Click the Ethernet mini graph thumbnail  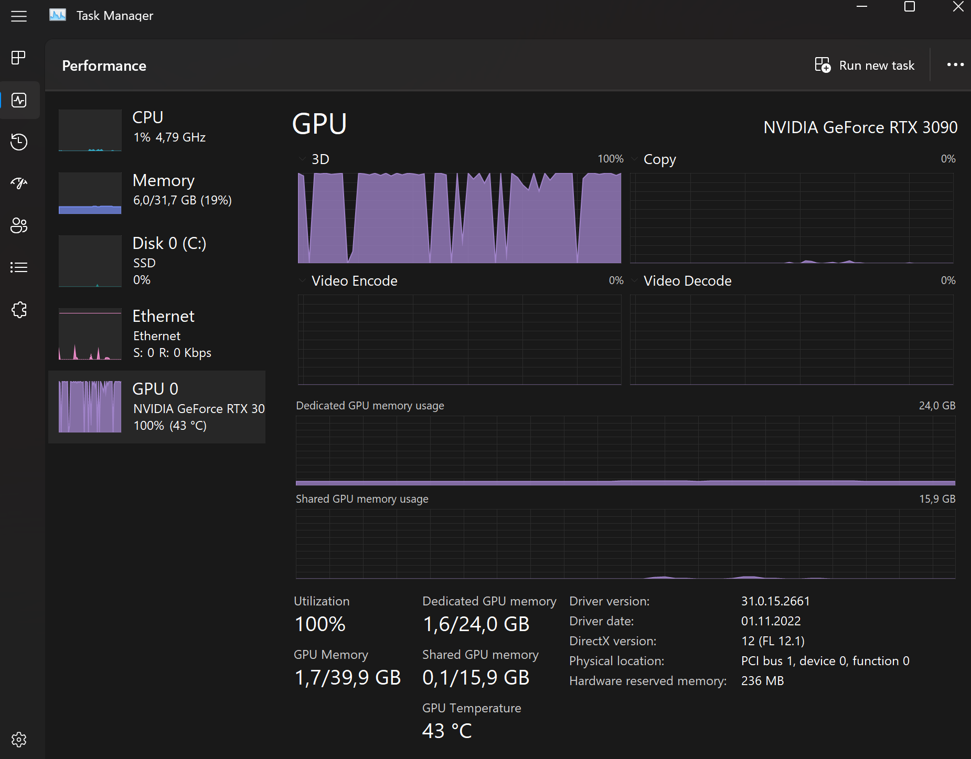[x=90, y=334]
